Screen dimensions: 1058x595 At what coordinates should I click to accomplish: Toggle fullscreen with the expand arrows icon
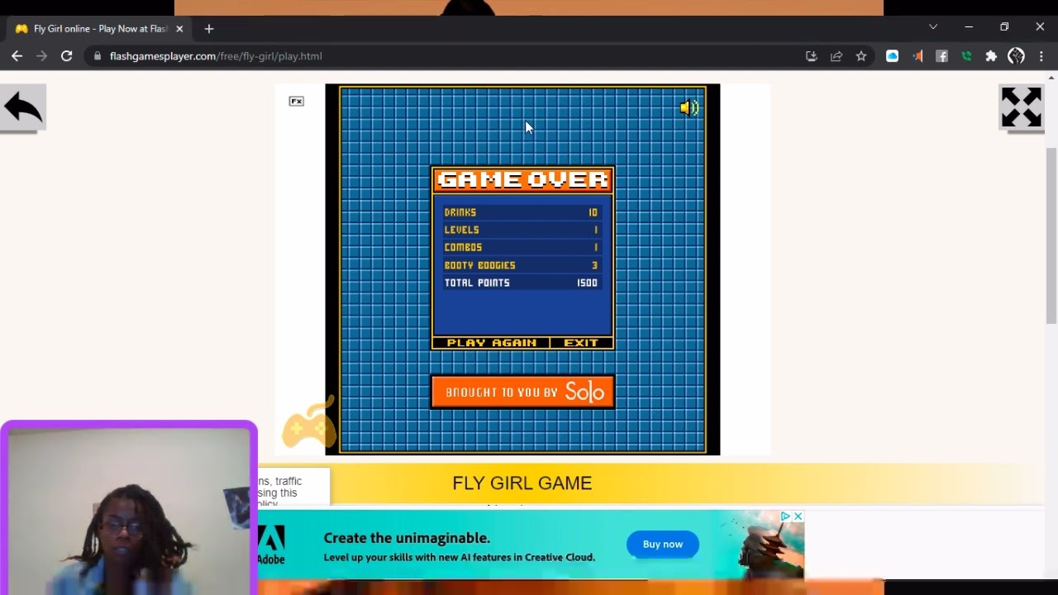(1022, 107)
